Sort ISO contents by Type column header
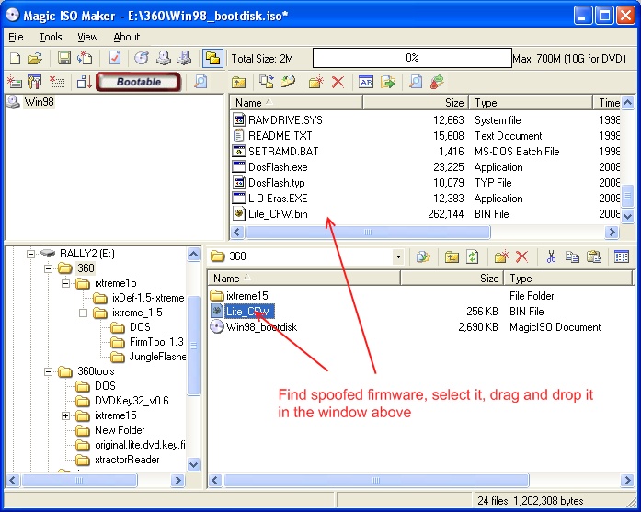 [x=531, y=103]
